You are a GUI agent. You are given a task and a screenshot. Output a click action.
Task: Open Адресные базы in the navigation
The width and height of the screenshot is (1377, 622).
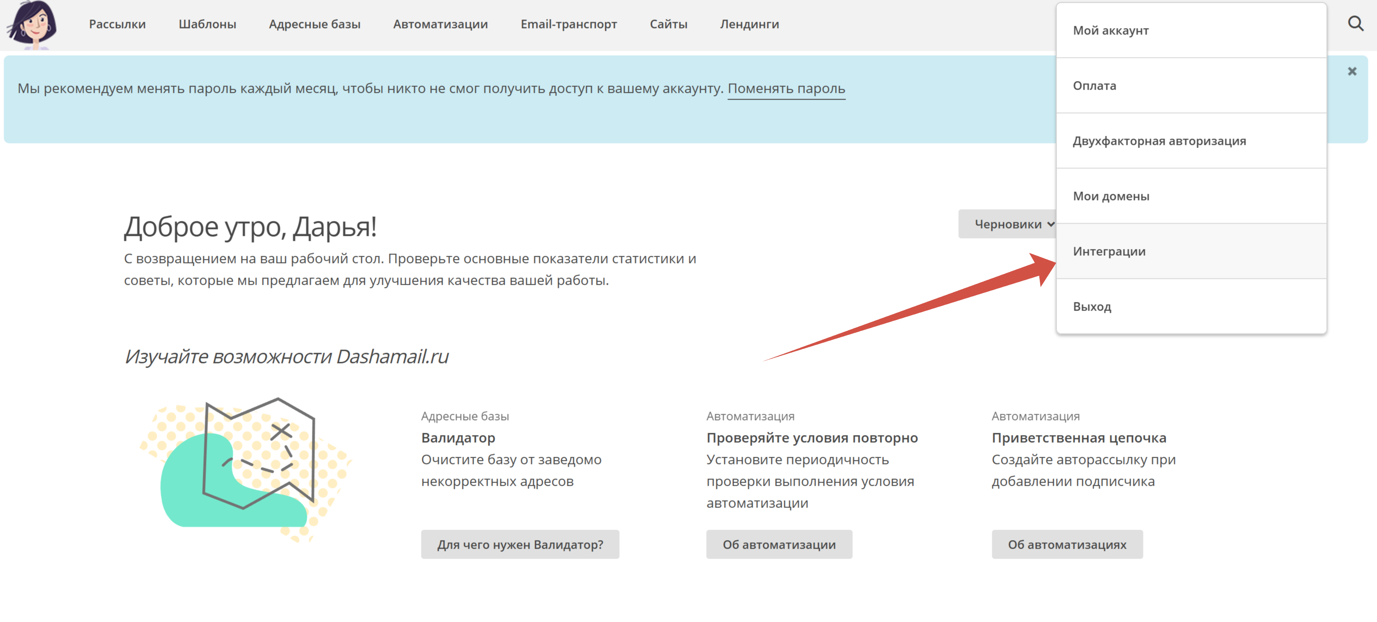(x=314, y=24)
